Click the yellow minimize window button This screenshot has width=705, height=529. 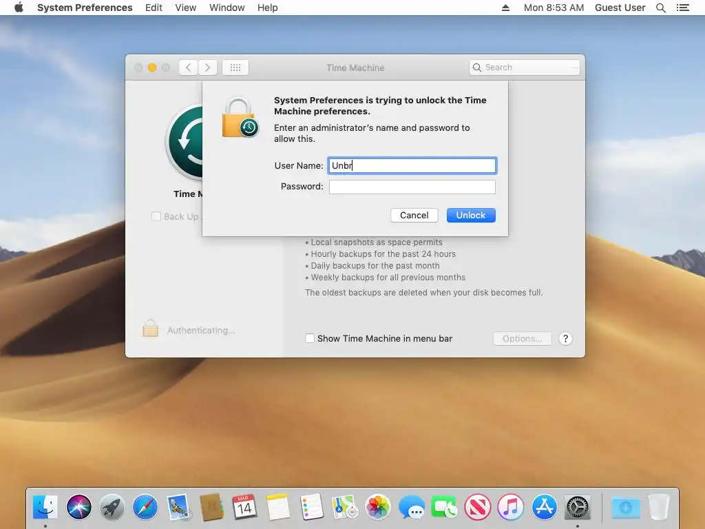pos(152,68)
